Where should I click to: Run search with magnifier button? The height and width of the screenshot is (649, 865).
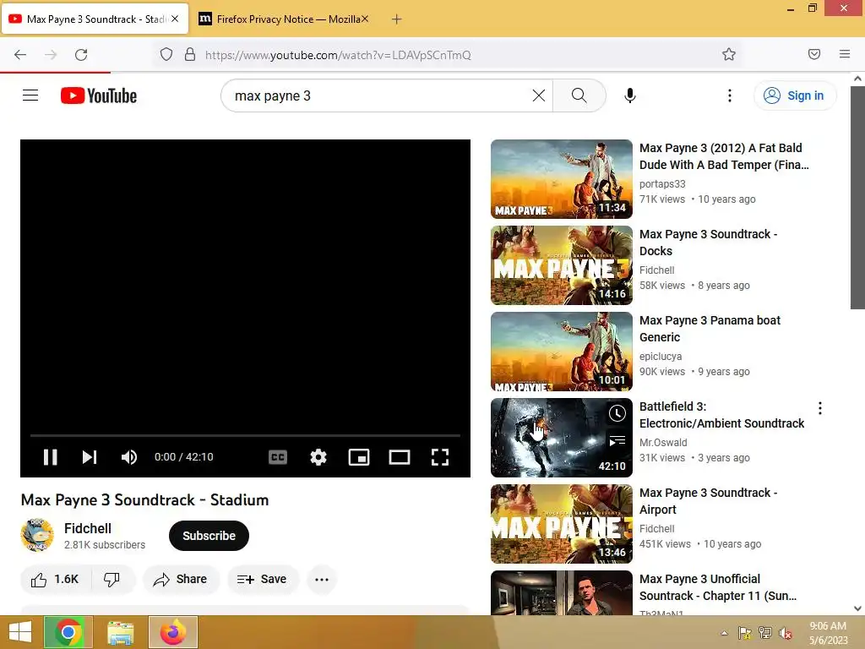pyautogui.click(x=579, y=95)
